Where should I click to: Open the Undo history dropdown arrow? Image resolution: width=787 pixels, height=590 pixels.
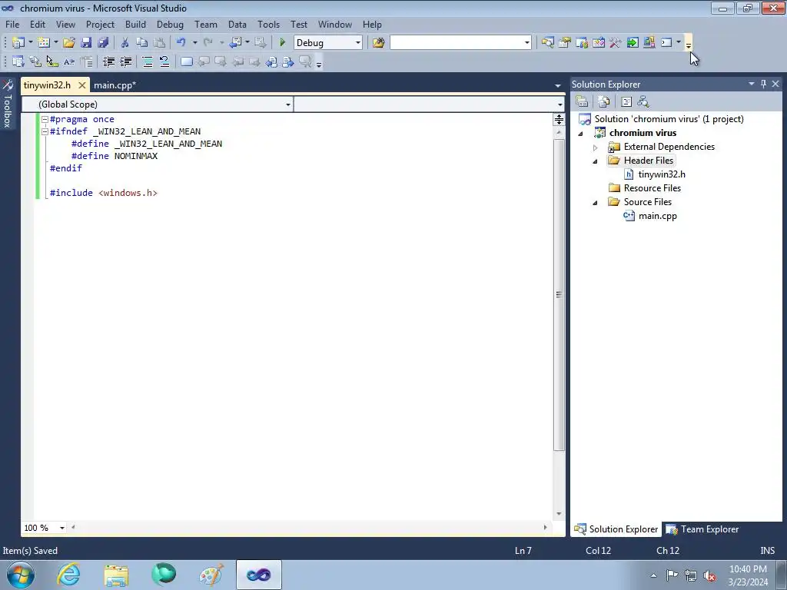(194, 43)
